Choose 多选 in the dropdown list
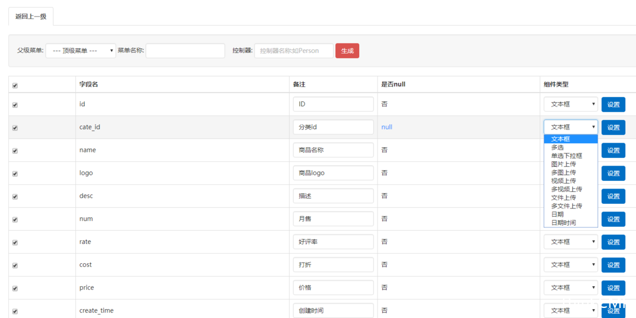Screen dimensions: 636x318 point(571,148)
